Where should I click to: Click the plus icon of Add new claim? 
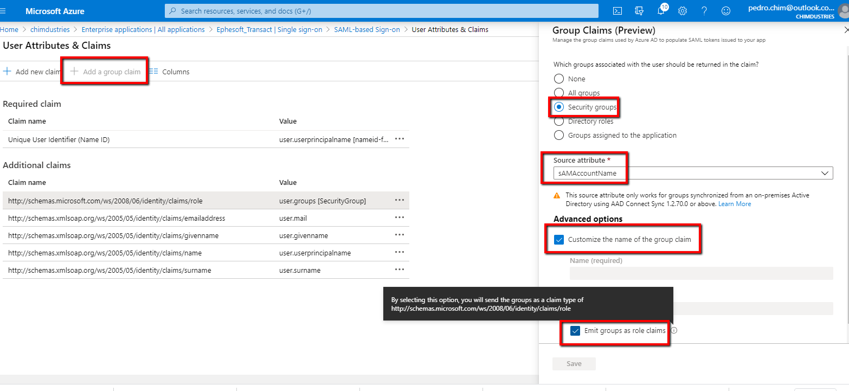7,72
